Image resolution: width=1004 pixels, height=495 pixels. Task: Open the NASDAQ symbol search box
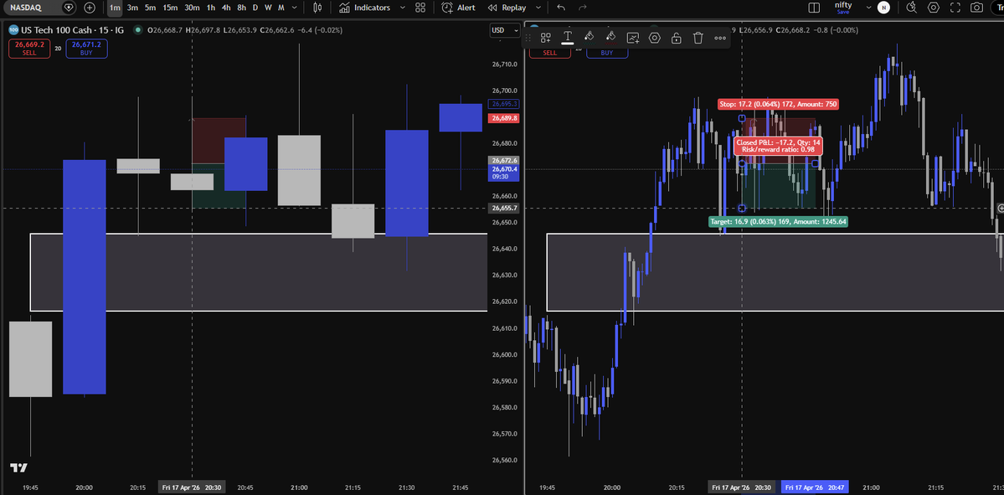40,8
